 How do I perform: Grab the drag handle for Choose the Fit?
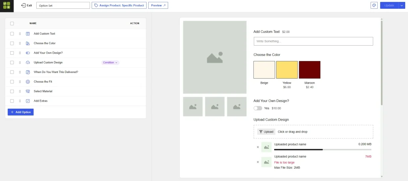(x=20, y=82)
